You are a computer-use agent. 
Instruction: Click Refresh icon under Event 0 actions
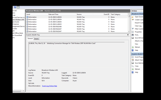(133, 69)
